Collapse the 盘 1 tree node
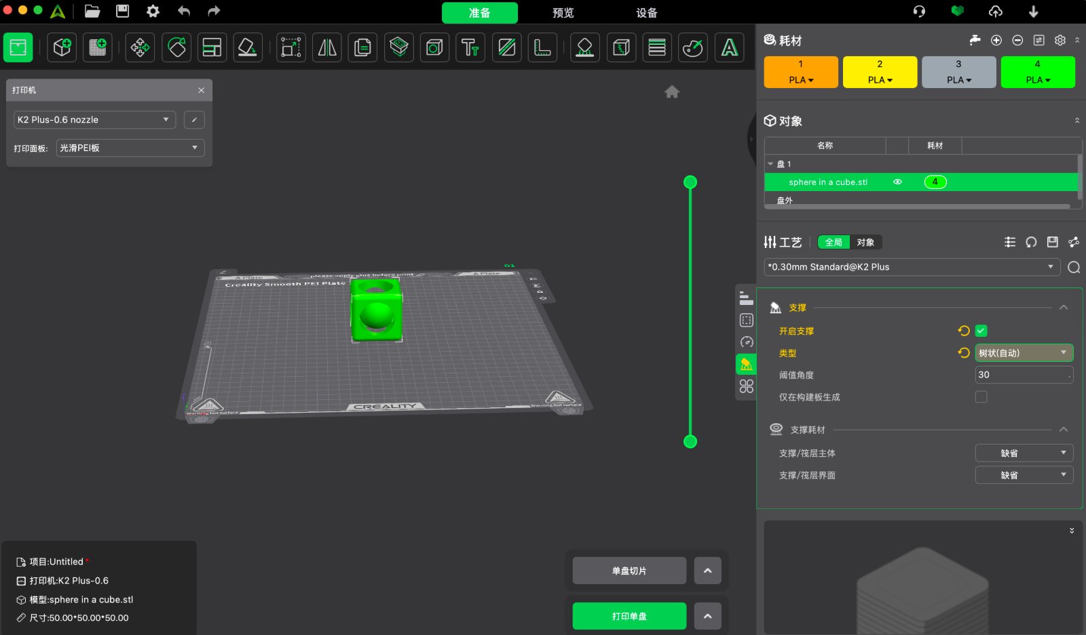 [x=770, y=164]
